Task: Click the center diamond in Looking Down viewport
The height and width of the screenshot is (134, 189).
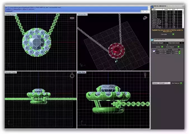Action: click(x=37, y=42)
